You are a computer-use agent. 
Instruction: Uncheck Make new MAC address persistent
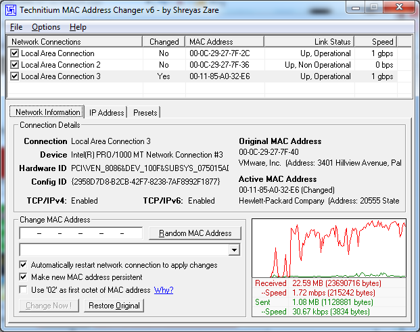point(24,277)
